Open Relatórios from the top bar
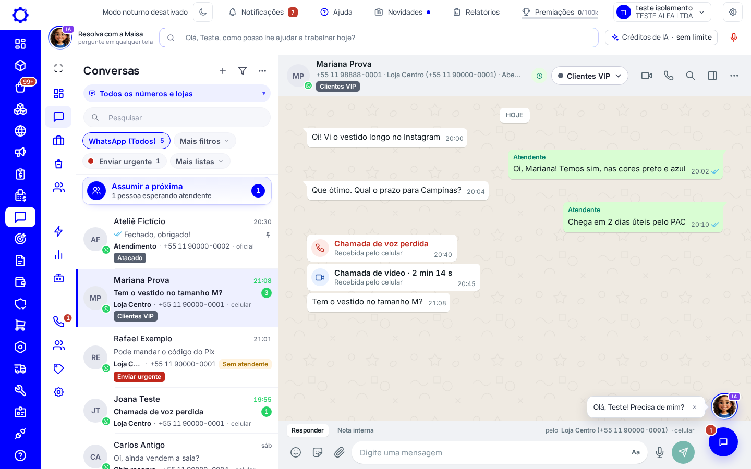Viewport: 751px width, 469px height. coord(476,12)
